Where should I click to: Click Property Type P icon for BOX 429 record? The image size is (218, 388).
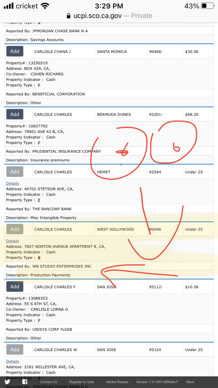point(39,85)
